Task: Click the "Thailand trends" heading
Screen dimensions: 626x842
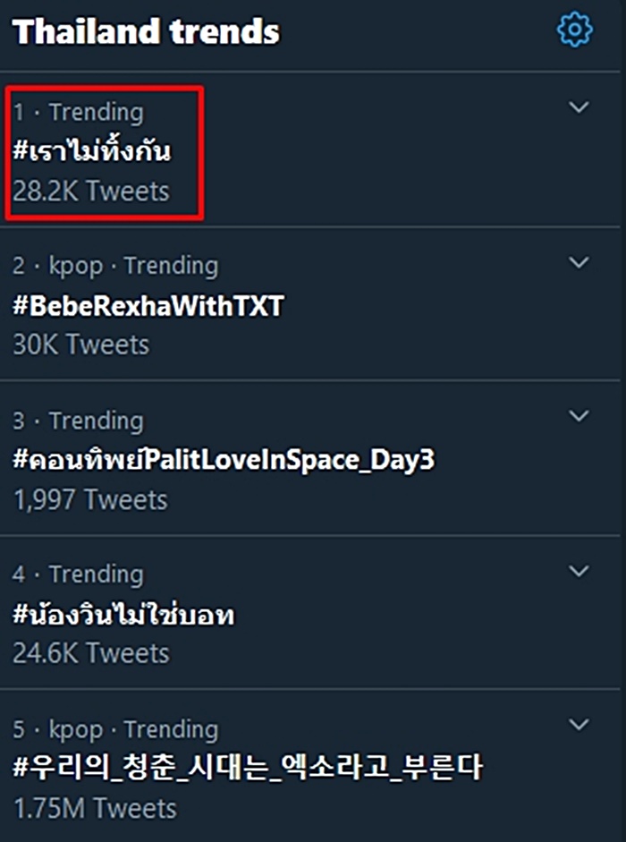Action: (x=147, y=32)
